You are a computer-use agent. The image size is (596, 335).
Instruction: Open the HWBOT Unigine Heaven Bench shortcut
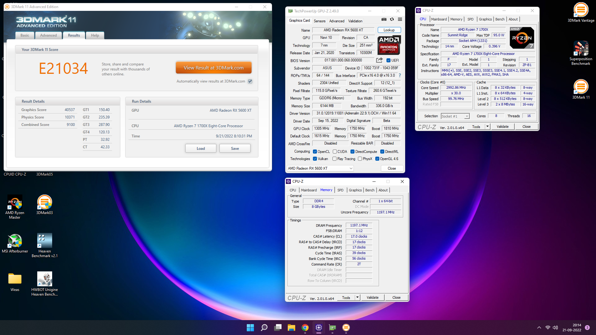(44, 284)
